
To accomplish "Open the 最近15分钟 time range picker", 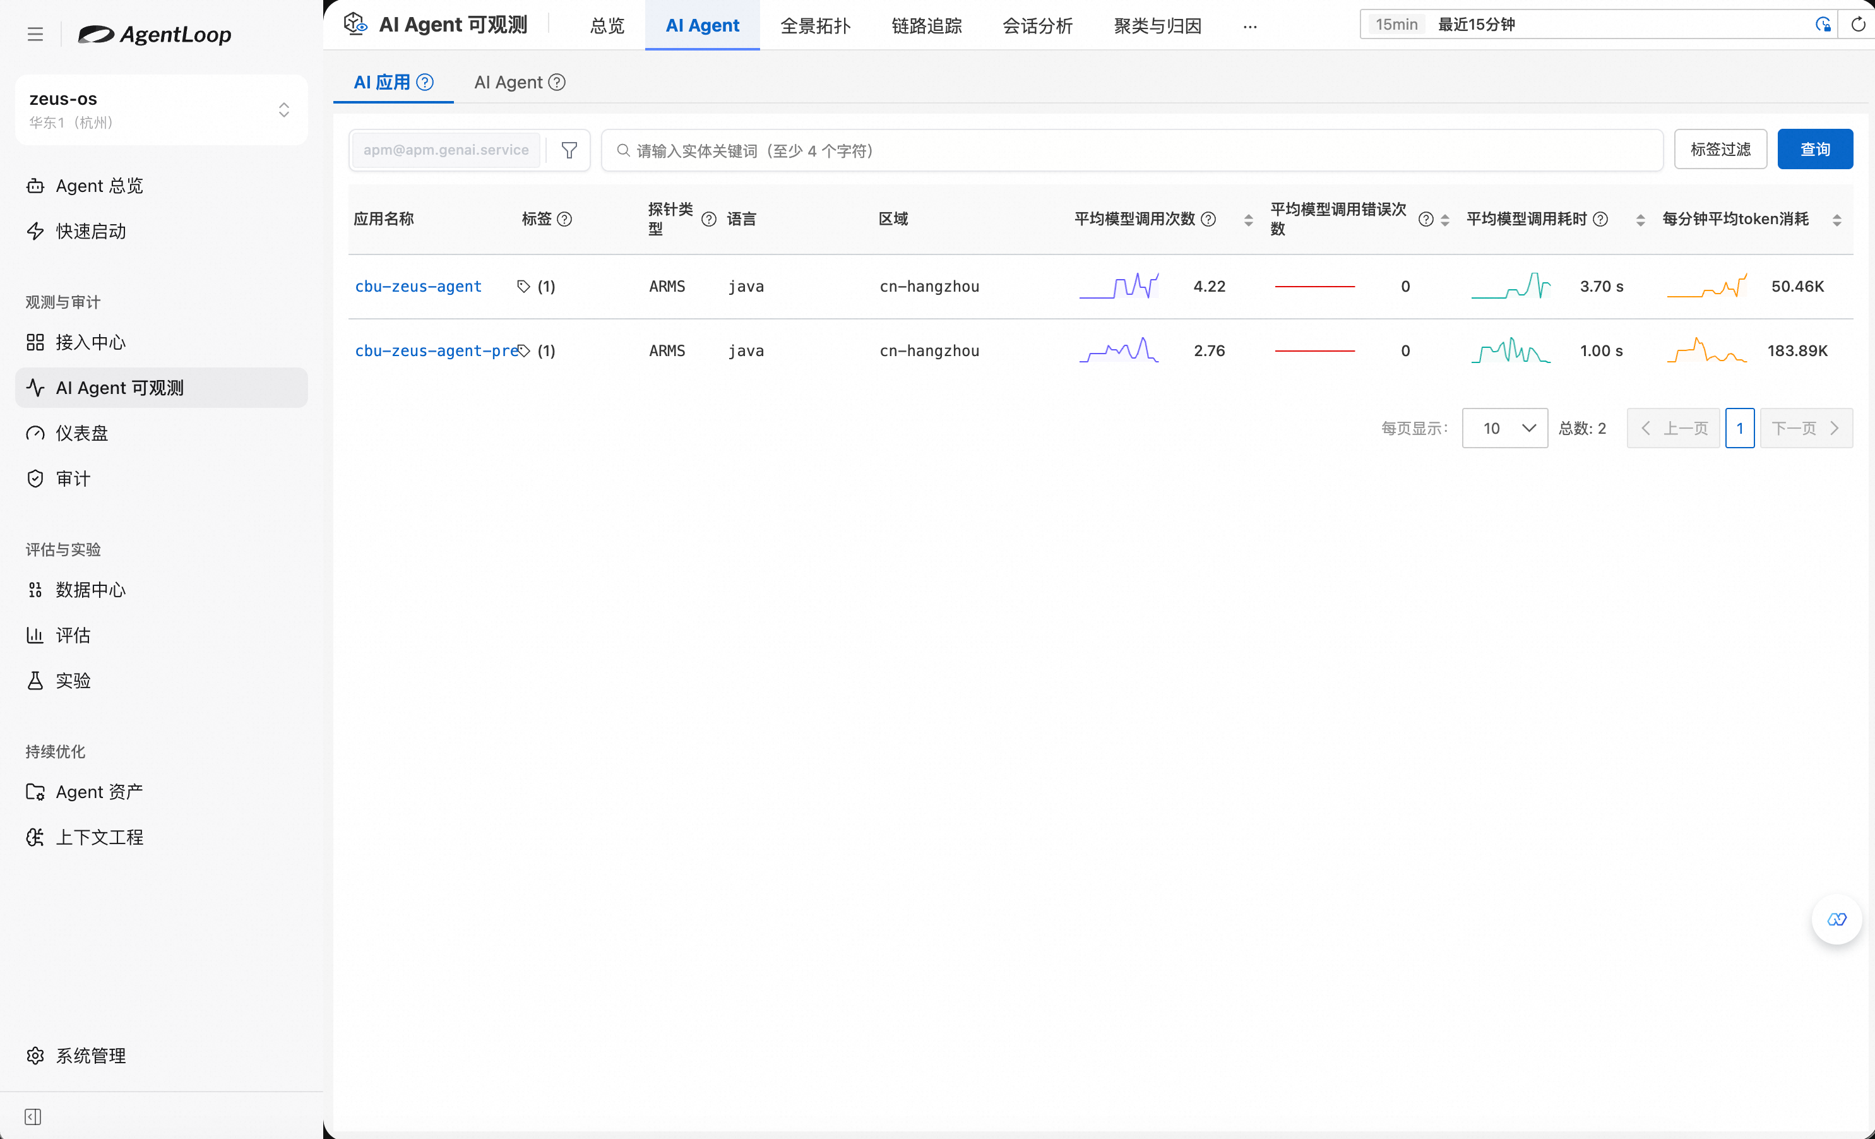I will [1598, 25].
